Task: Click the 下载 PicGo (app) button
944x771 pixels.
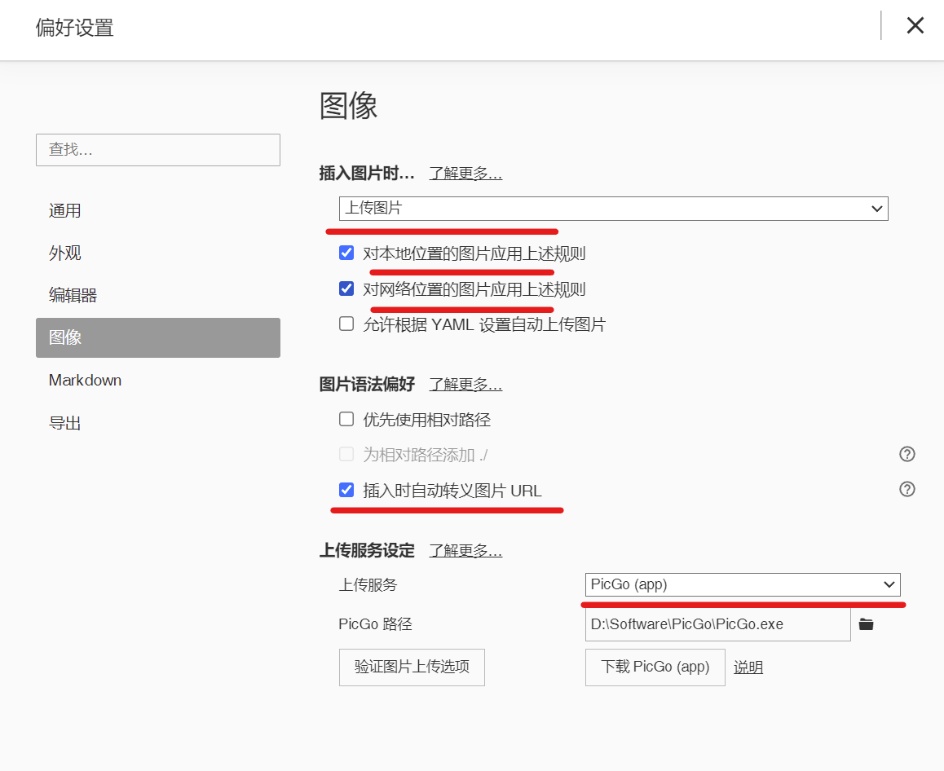Action: (x=655, y=667)
